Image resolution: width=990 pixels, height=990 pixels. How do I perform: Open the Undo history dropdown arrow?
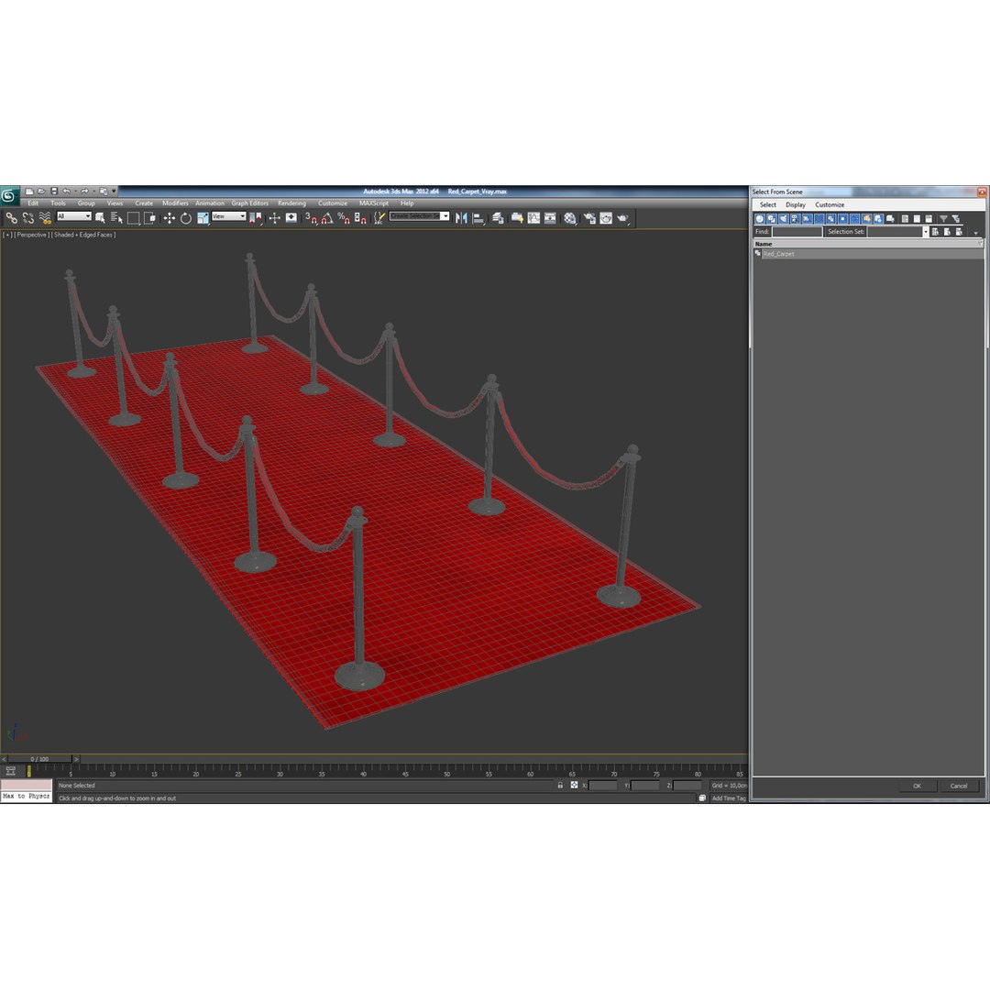point(75,192)
